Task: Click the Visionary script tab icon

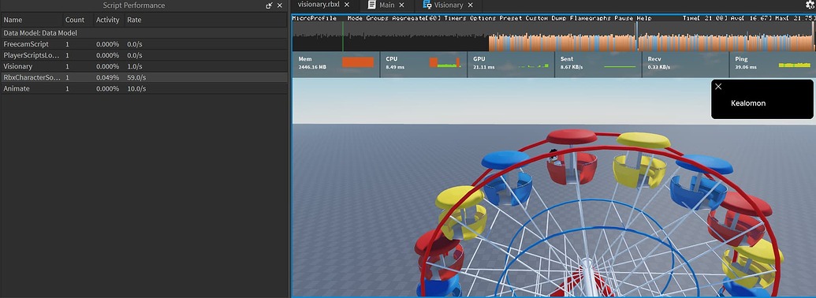Action: tap(427, 5)
